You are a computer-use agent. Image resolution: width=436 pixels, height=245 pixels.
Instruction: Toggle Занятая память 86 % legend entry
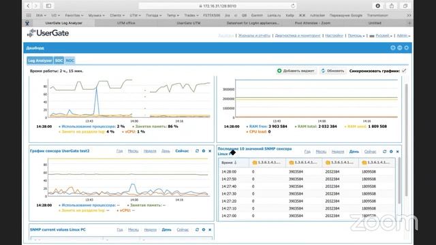point(155,127)
